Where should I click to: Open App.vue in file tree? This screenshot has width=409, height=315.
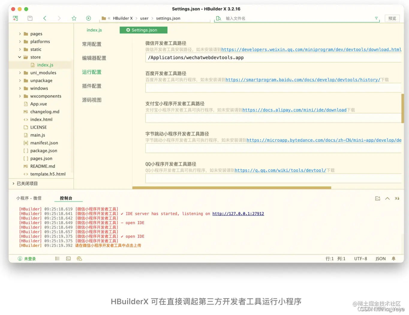pyautogui.click(x=38, y=104)
